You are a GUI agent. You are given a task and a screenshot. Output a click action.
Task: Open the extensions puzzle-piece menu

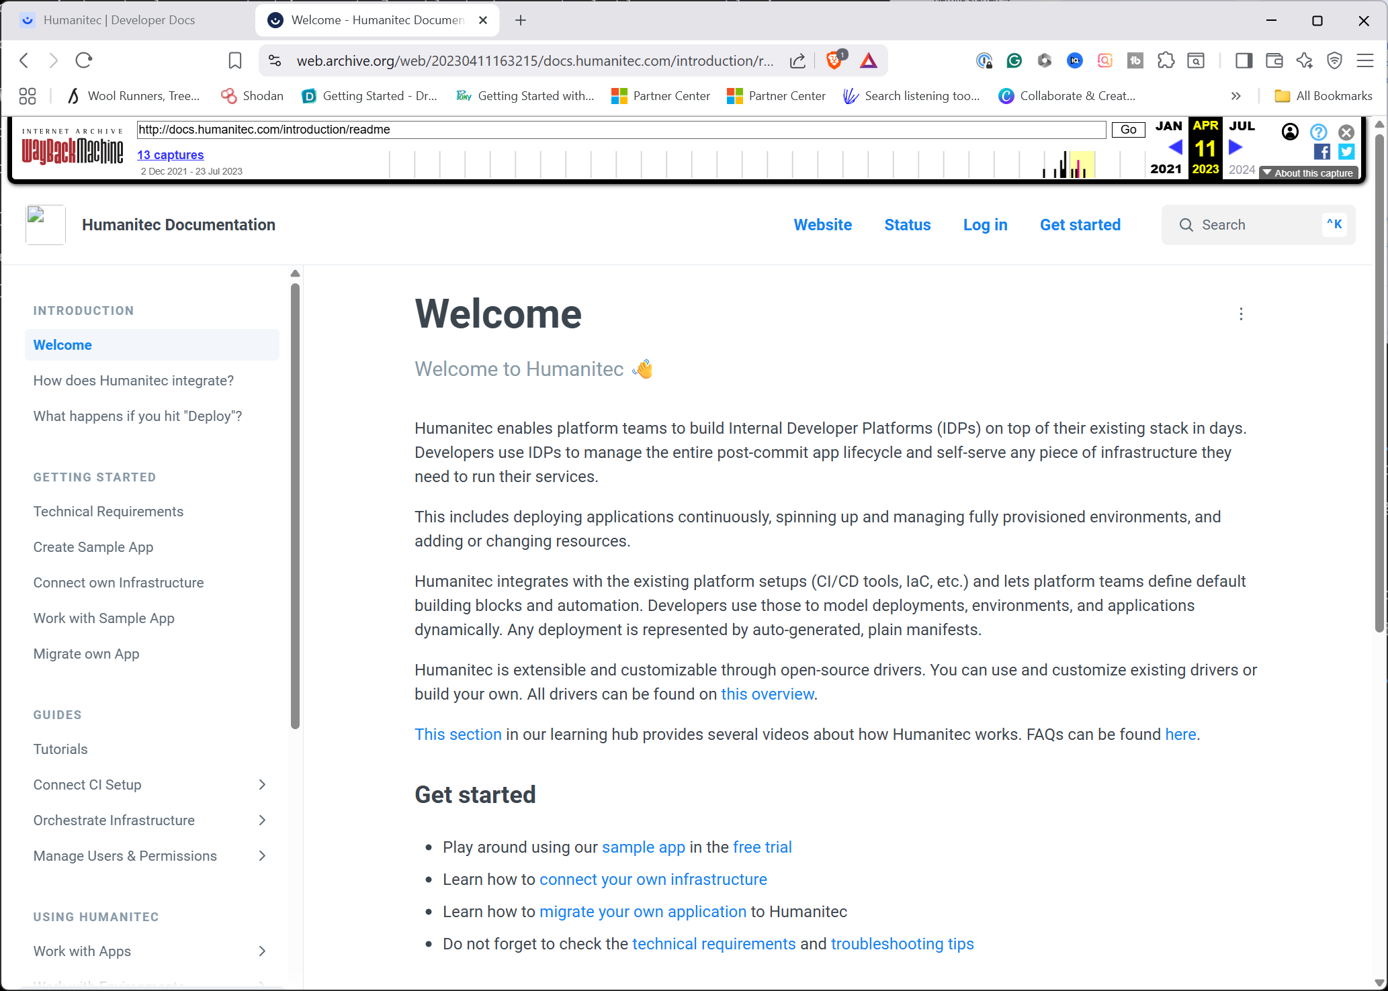click(1166, 60)
